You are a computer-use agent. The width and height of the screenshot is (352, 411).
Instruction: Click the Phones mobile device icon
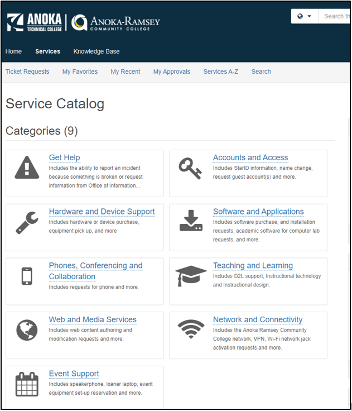[27, 276]
